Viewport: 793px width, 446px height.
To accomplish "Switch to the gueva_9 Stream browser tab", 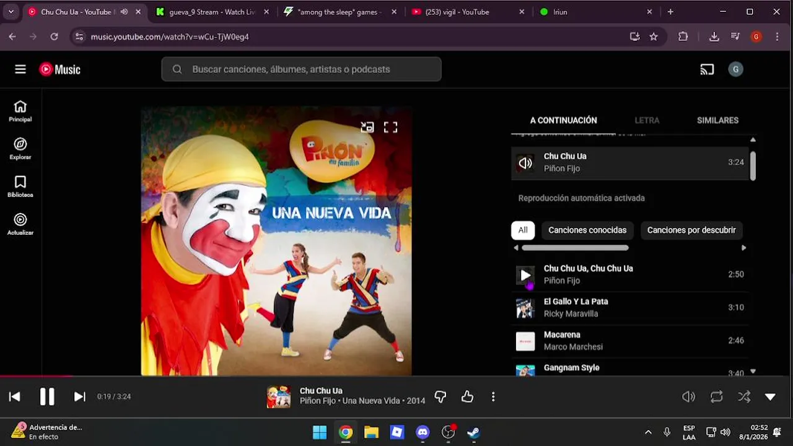I will 212,12.
